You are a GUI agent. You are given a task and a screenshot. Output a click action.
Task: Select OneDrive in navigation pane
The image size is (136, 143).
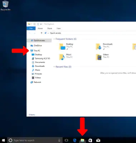(36, 45)
